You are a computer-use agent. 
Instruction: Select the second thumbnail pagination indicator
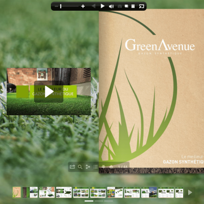(x=99, y=201)
